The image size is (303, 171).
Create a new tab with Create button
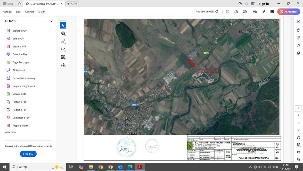[72, 4]
